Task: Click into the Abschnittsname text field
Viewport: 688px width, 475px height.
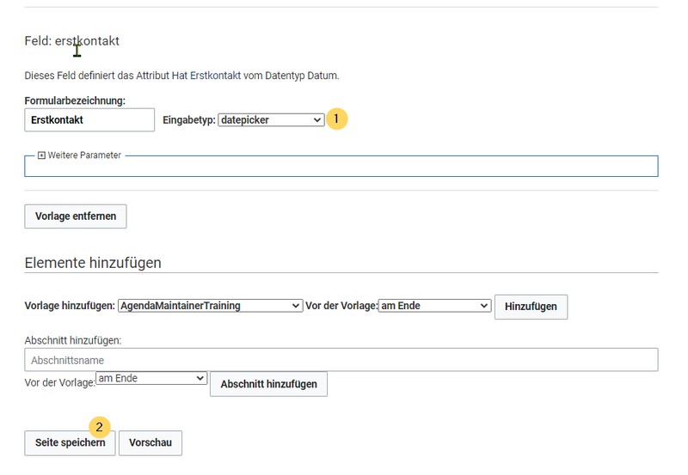Action: [x=341, y=360]
